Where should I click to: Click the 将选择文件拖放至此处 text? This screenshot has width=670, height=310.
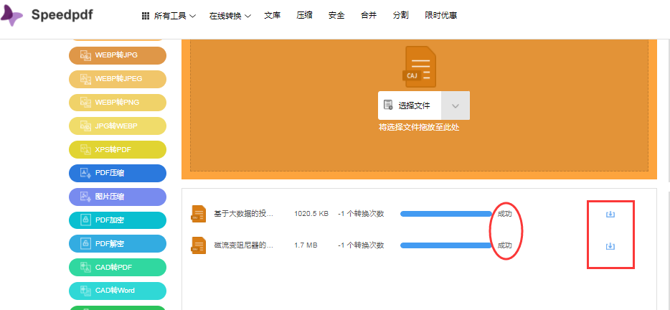coord(419,128)
